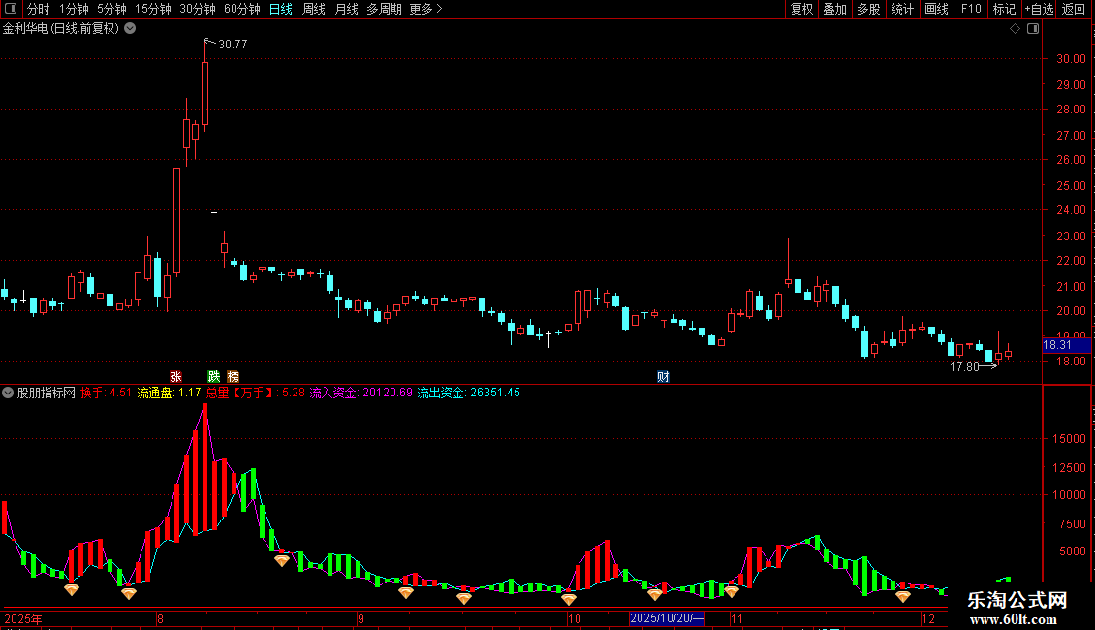Viewport: 1095px width, 630px height.
Task: Expand the 更多 periods menu
Action: (425, 9)
